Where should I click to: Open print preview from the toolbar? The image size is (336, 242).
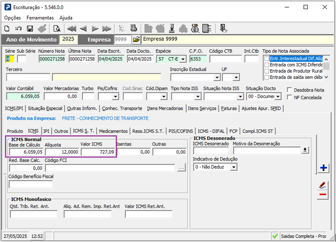[x=57, y=29]
